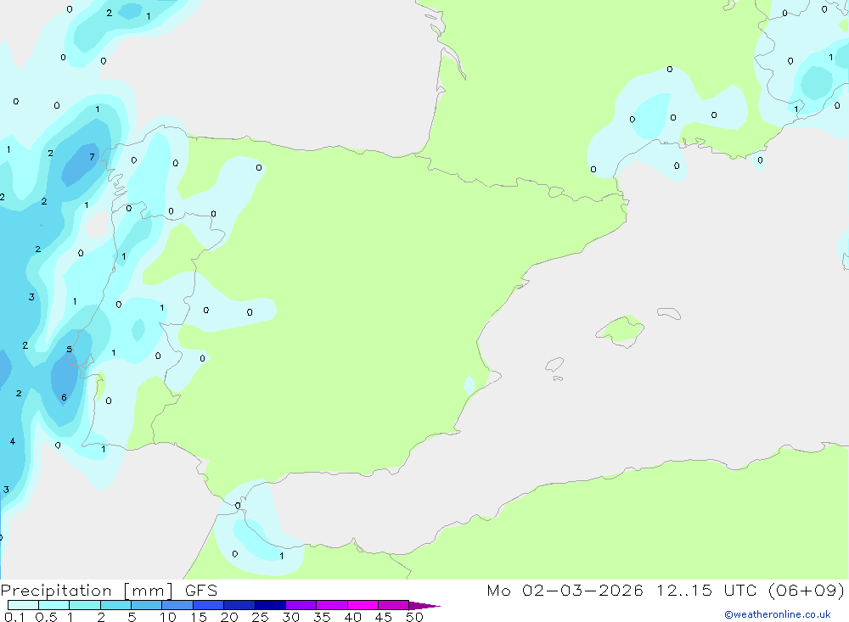Click the "35" legend scale label
Image resolution: width=849 pixels, height=622 pixels.
pos(322,617)
